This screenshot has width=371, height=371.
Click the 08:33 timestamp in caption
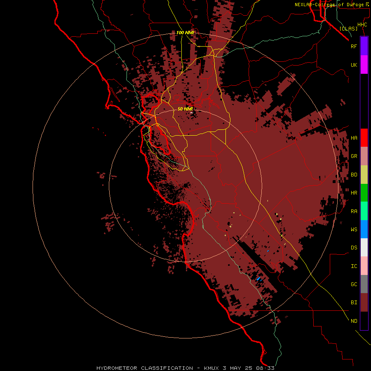click(x=265, y=368)
